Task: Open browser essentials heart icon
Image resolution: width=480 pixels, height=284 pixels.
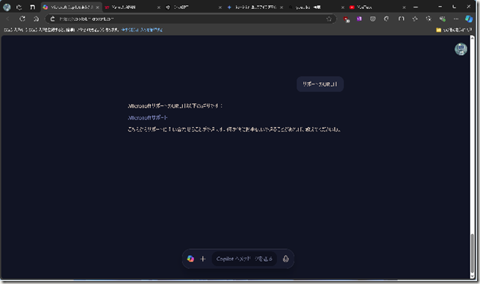Action: click(443, 19)
